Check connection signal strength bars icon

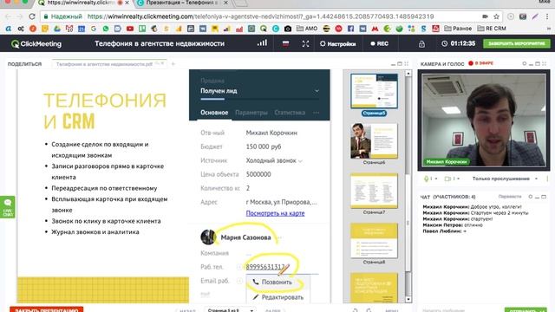coord(262,43)
